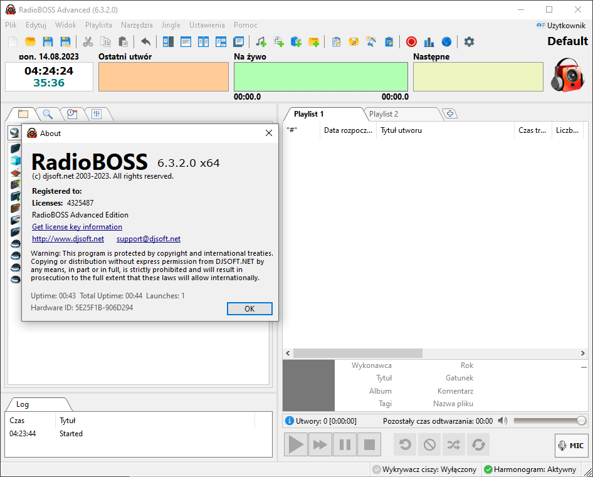Open the wrench tools icon
This screenshot has height=477, width=593.
pos(371,41)
